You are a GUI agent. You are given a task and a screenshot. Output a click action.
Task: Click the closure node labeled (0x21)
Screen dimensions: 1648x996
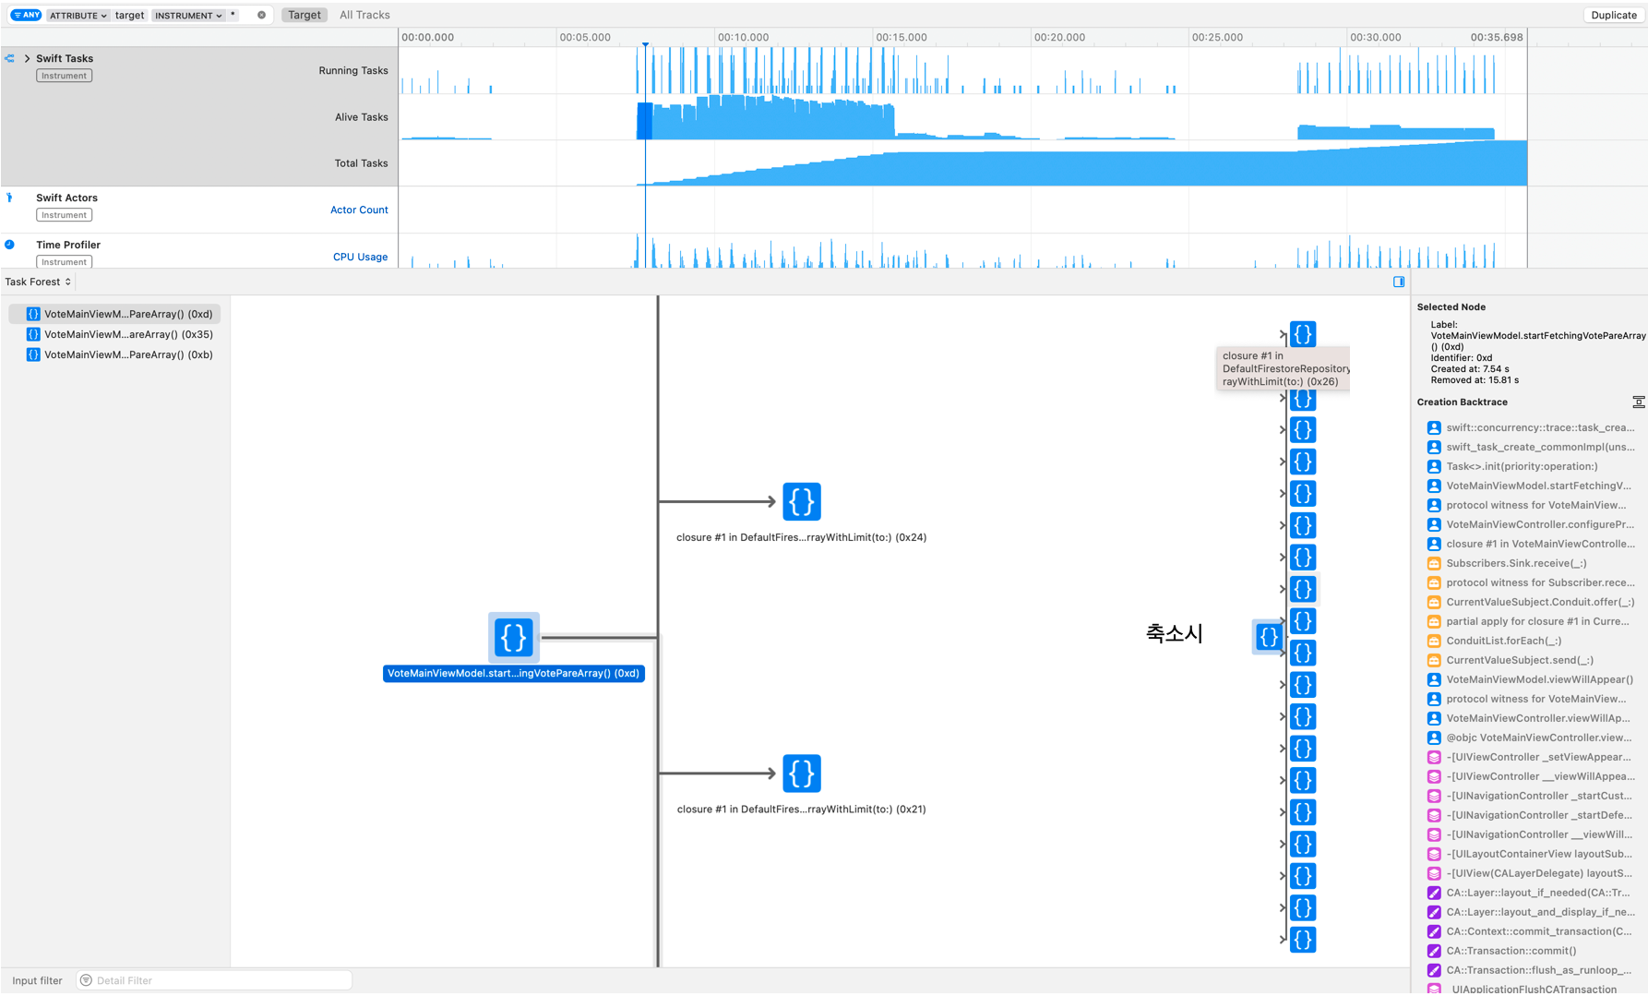click(802, 774)
